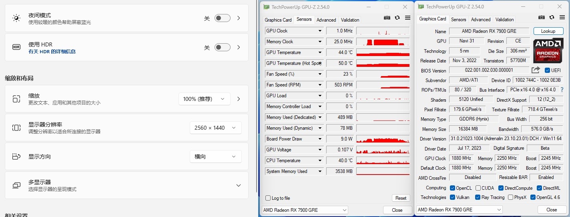This screenshot has width=570, height=217.
Task: Click the refresh icon in Sensors window
Action: [x=397, y=18]
